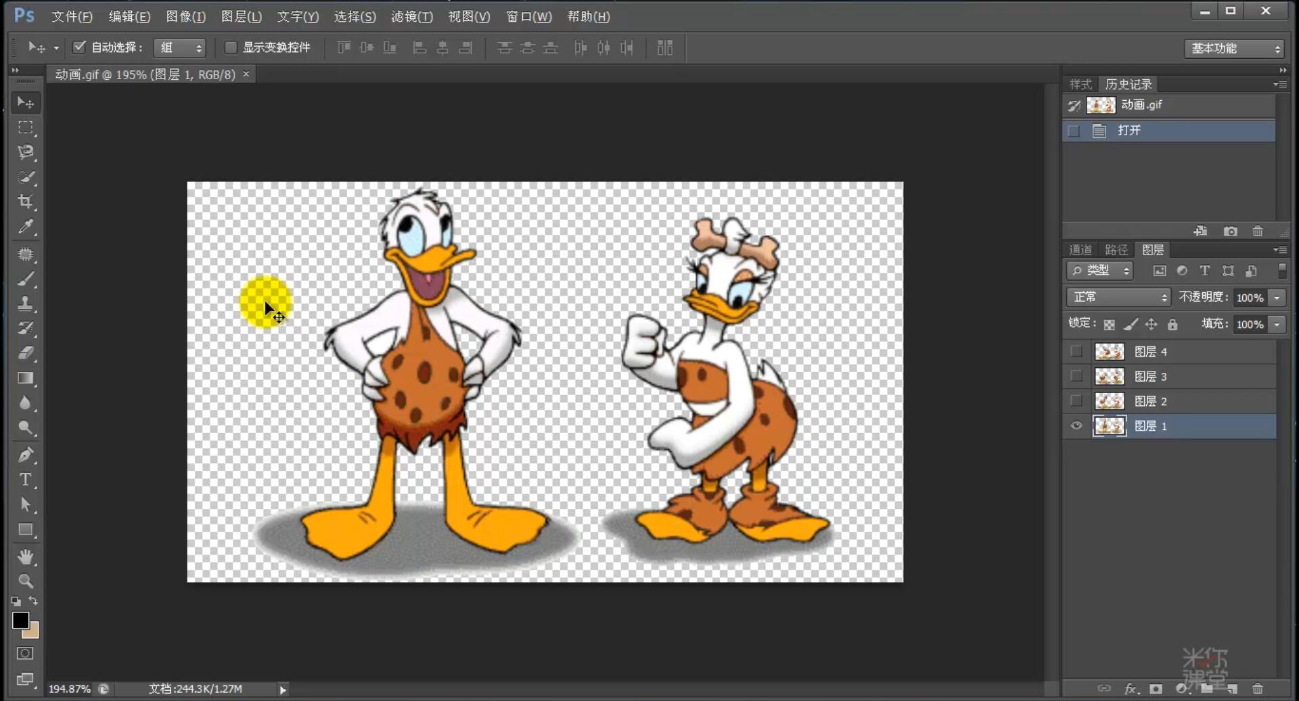The image size is (1299, 701).
Task: Uncheck the 自动选择 checkbox
Action: pos(79,47)
